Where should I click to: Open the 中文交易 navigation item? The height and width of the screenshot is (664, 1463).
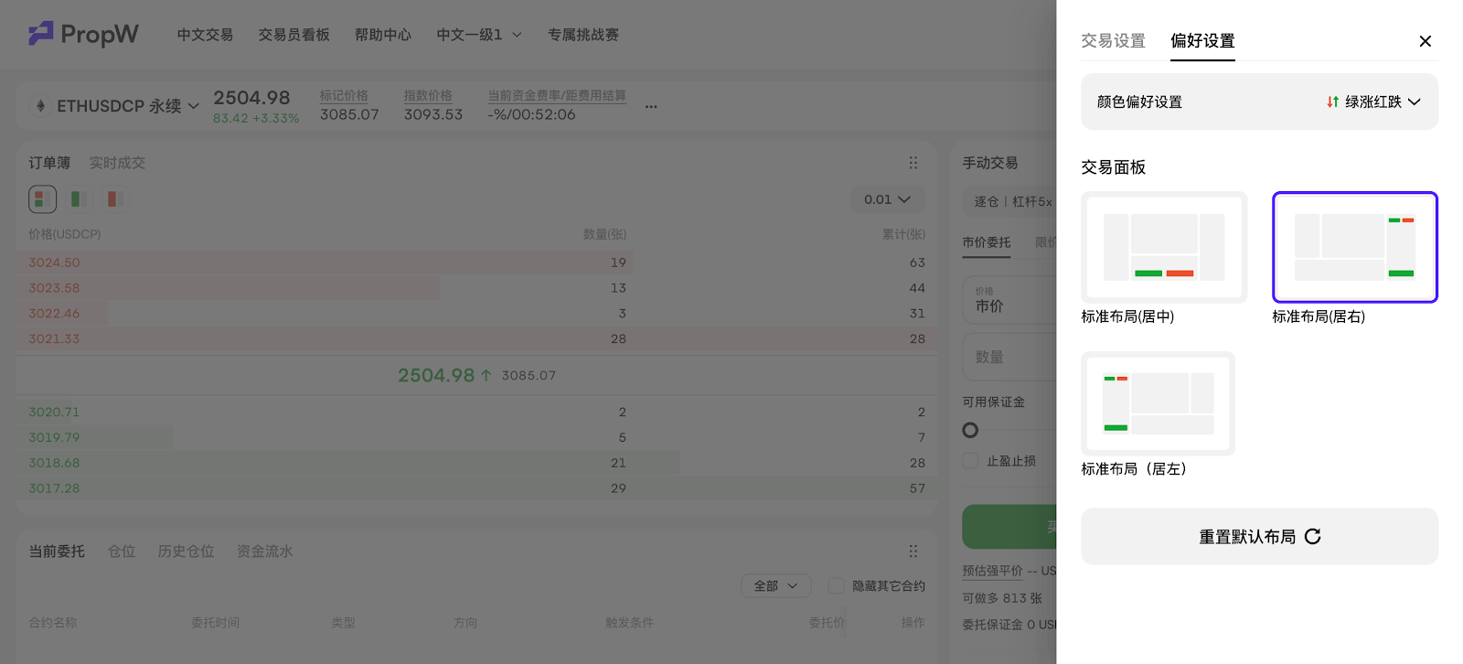[205, 35]
